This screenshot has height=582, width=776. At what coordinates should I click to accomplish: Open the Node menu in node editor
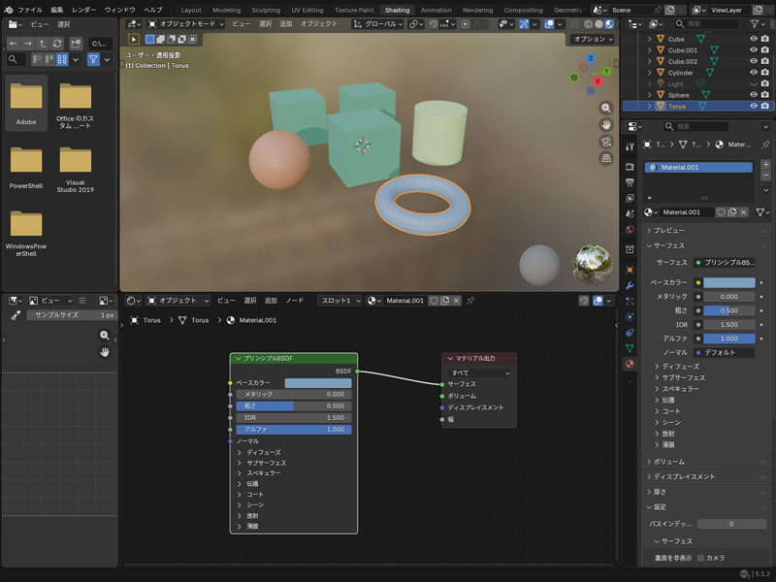[x=295, y=301]
